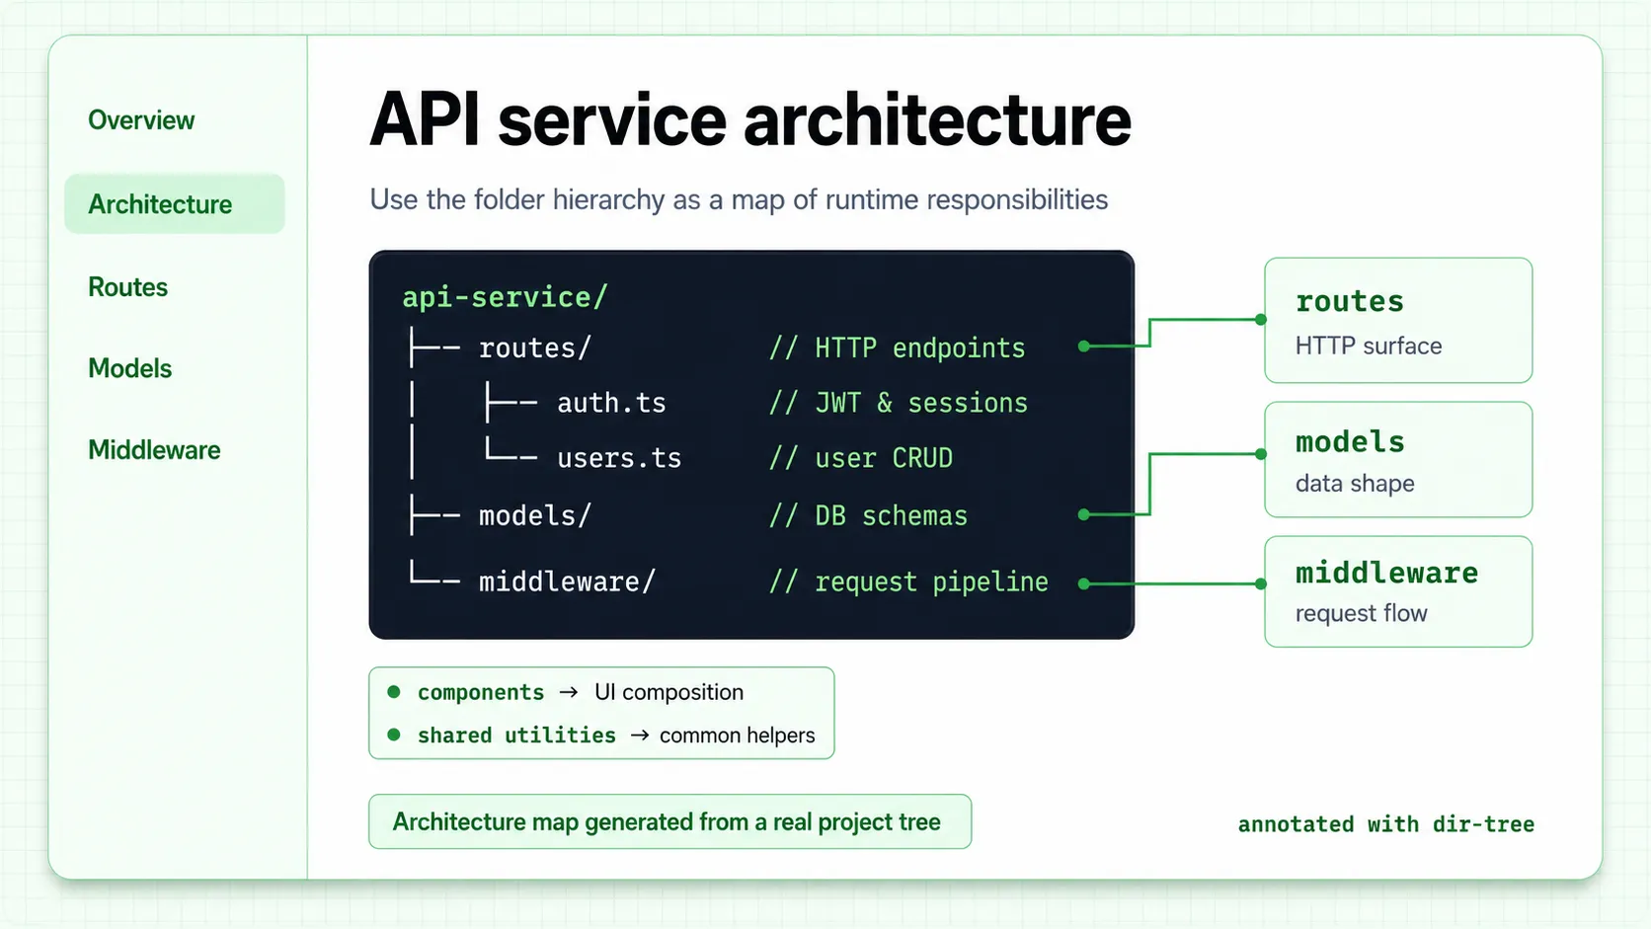The image size is (1651, 929).
Task: Select the middleware/ folder in tree
Action: pos(567,581)
